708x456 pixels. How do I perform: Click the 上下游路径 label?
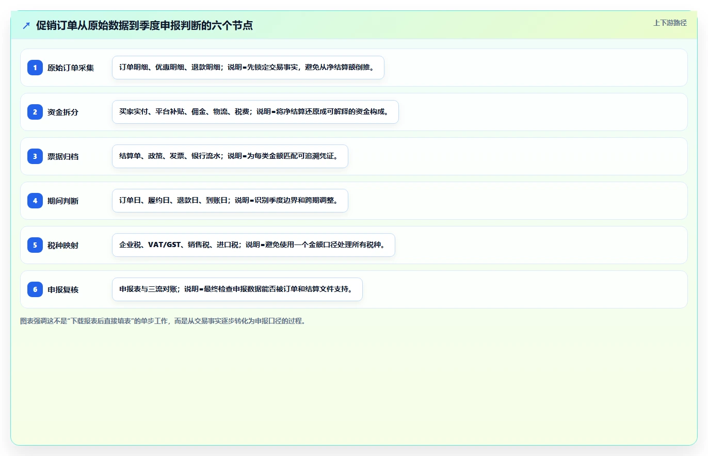(670, 23)
